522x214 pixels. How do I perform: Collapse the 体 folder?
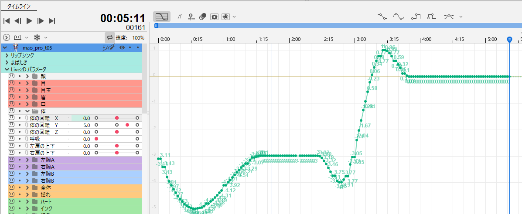[x=27, y=111]
